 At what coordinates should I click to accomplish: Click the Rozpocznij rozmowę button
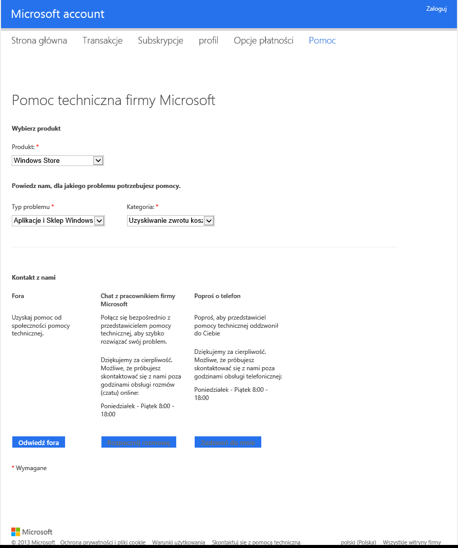(139, 442)
